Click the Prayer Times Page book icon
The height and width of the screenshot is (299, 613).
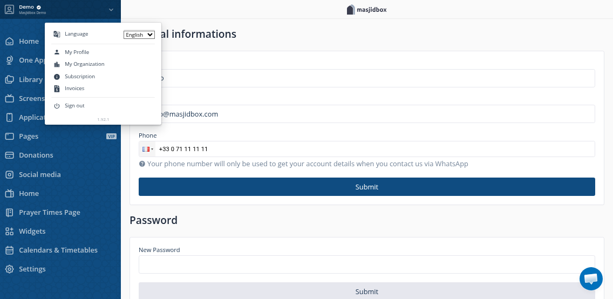click(x=9, y=212)
